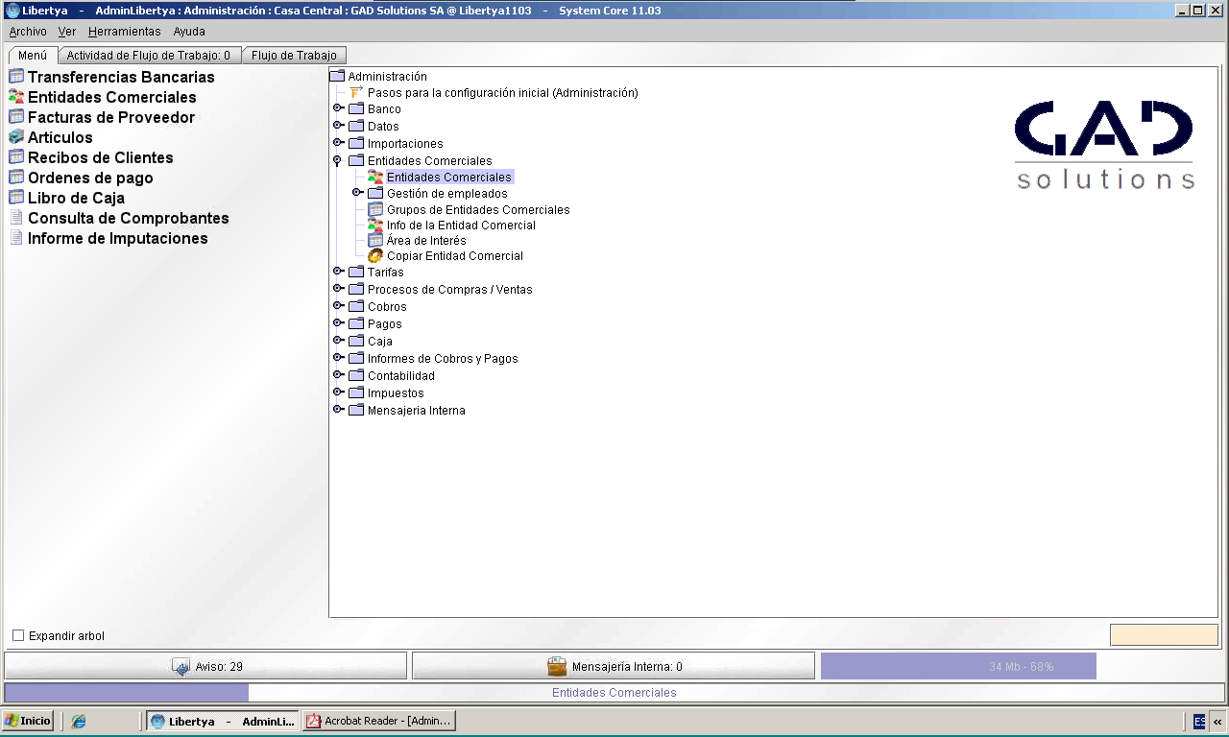Screen dimensions: 1229x737
Task: Click the Ordenes de pago icon
Action: point(16,178)
